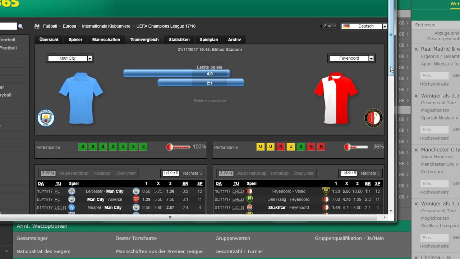Click Arsenal crest in Man City - Arsenal row
This screenshot has height=259, width=460.
(136, 199)
